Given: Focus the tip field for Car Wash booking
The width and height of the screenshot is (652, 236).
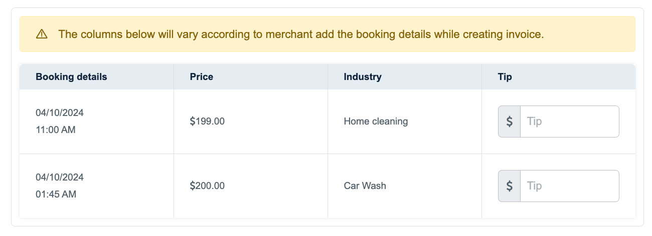Looking at the screenshot, I should pos(569,186).
